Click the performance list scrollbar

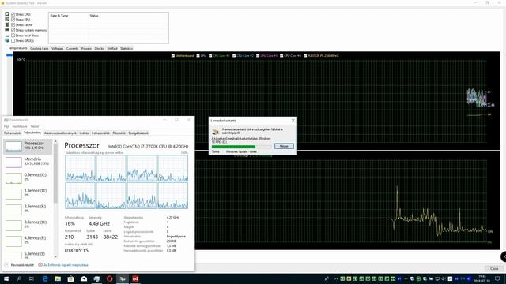[x=55, y=174]
